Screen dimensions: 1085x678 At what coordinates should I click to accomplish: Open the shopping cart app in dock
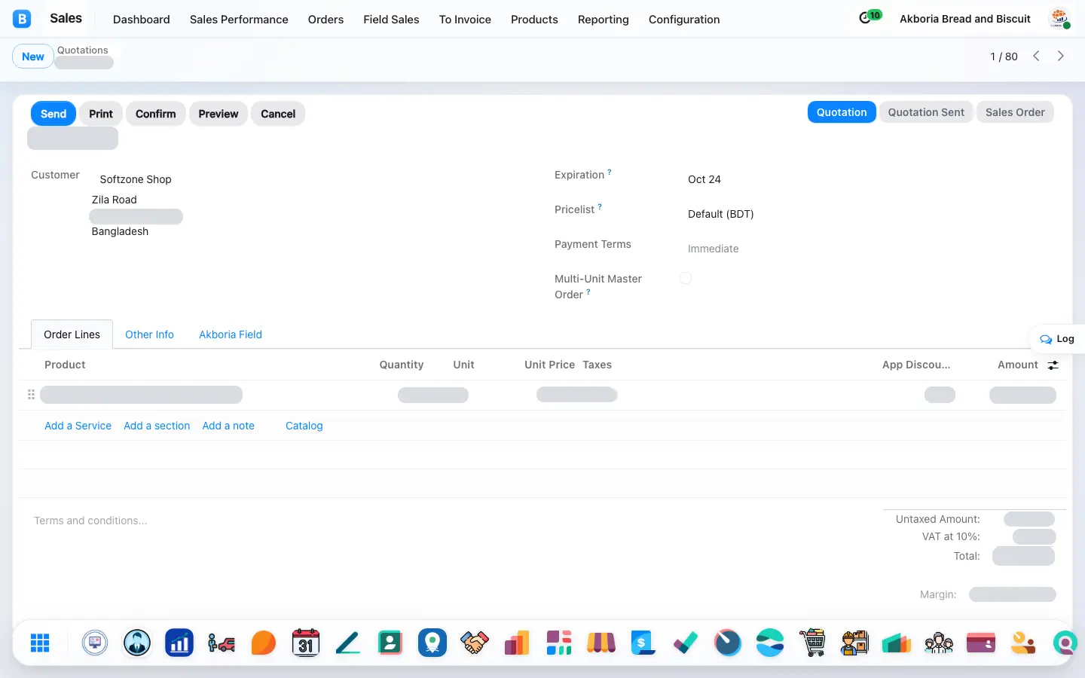(x=812, y=643)
